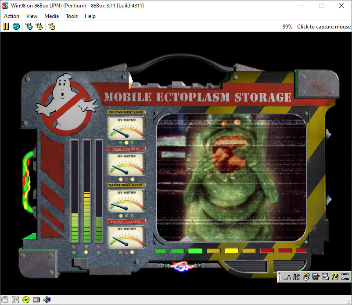Open the IME dictionary tool book icon
The width and height of the screenshot is (352, 305).
pos(316,277)
